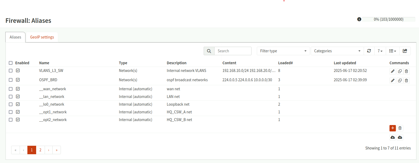419x163 pixels.
Task: Export the alias list using the share icon
Action: [x=405, y=51]
